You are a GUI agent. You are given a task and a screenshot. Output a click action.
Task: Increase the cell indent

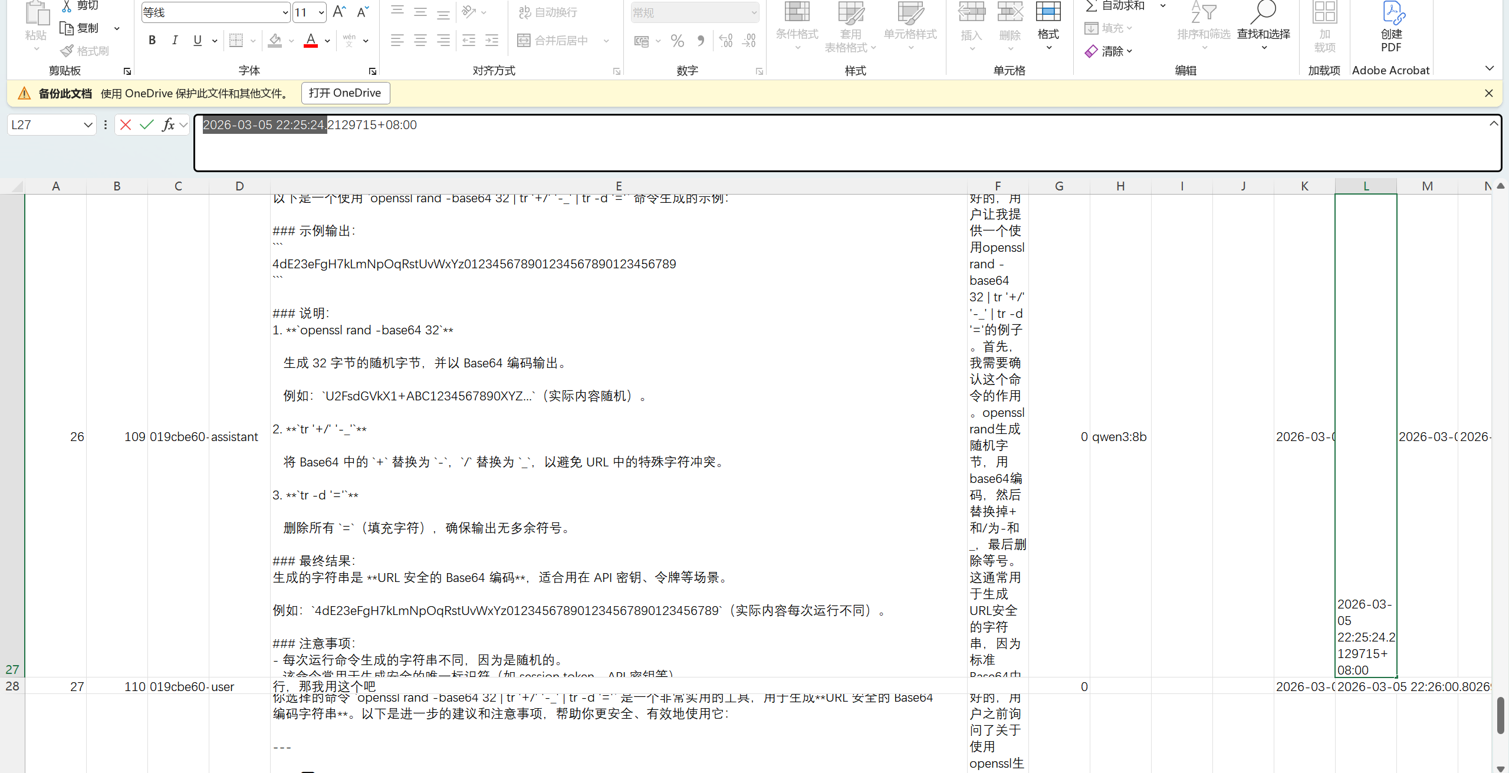492,40
